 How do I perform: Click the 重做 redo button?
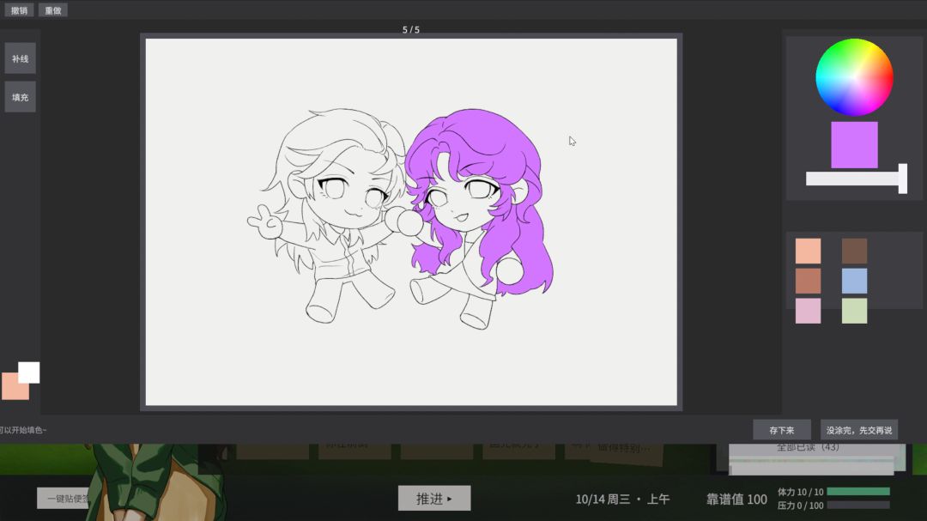(x=53, y=10)
